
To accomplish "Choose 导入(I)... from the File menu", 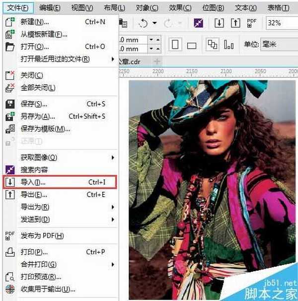I will click(x=60, y=182).
